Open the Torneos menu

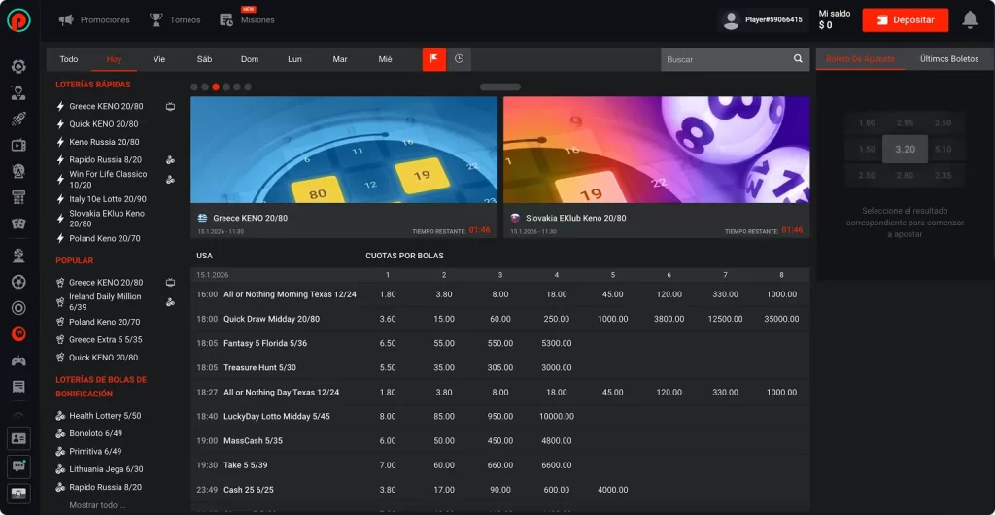(x=175, y=19)
